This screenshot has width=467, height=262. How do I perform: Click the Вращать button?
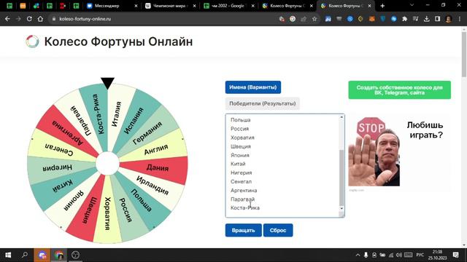point(243,230)
